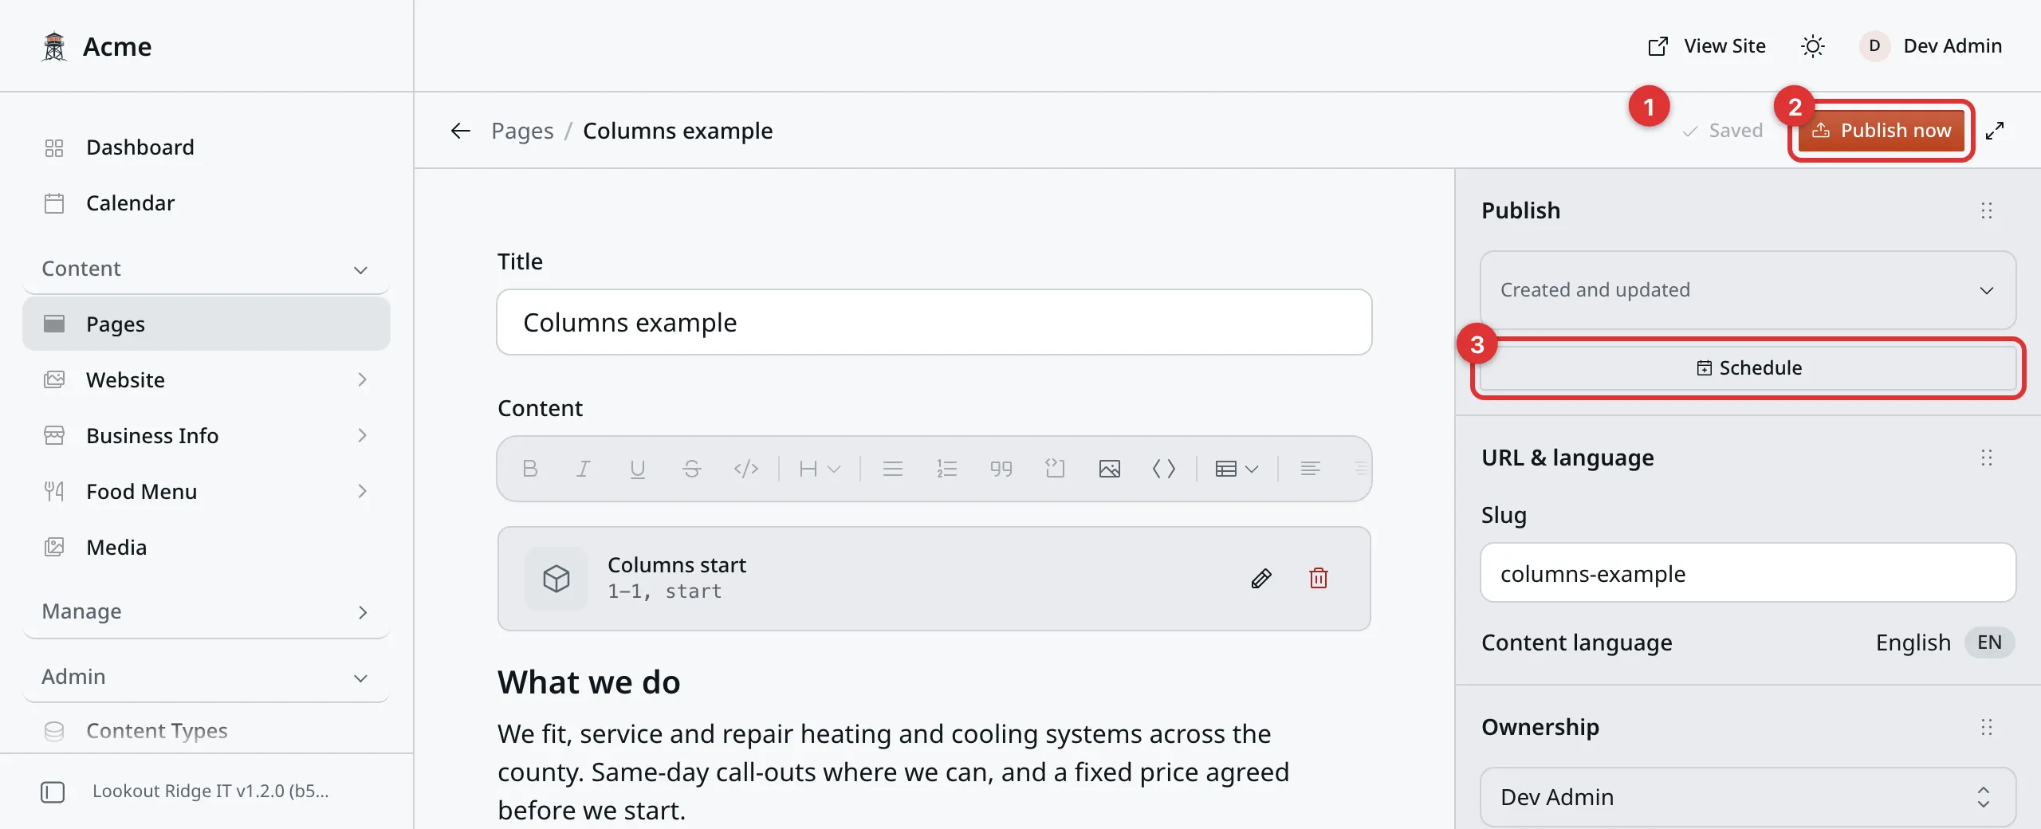The image size is (2041, 829).
Task: Click the Pages breadcrumb link
Action: click(522, 131)
